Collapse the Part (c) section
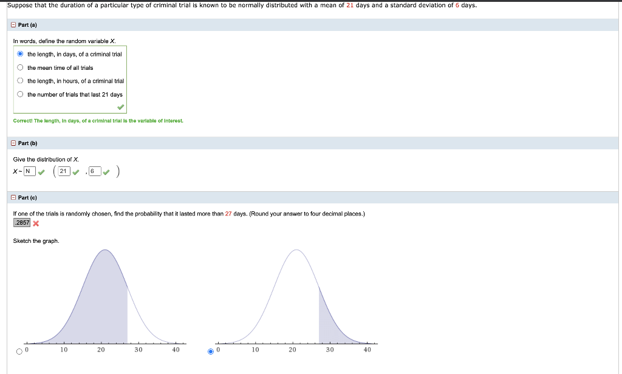This screenshot has height=374, width=622. pos(13,197)
